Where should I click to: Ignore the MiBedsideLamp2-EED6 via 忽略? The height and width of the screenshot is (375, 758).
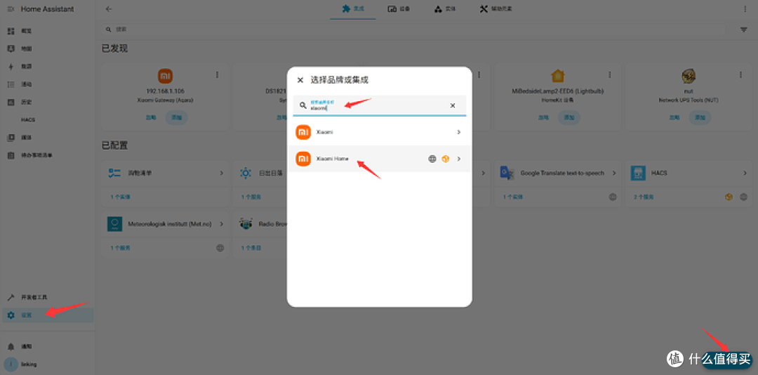(x=544, y=117)
